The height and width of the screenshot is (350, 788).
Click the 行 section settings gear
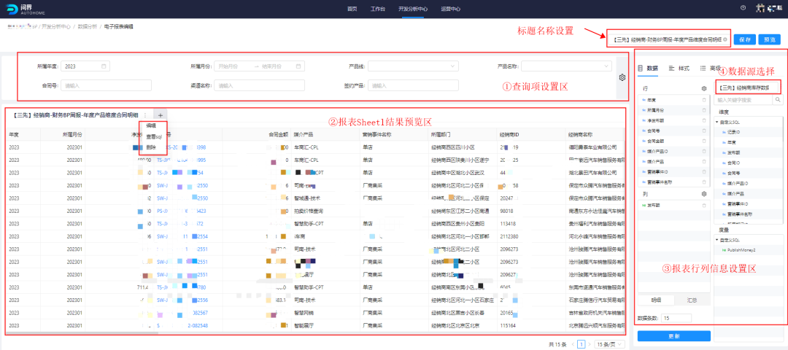(x=703, y=89)
